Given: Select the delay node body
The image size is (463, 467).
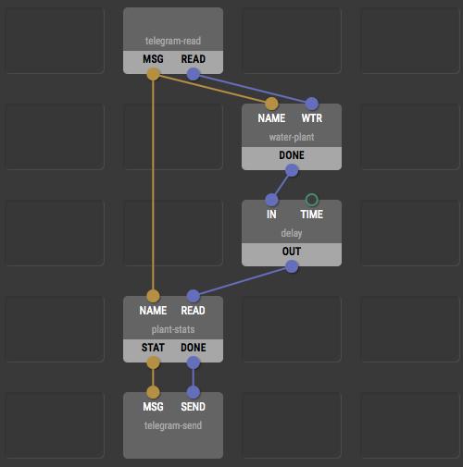Looking at the screenshot, I should coord(292,233).
